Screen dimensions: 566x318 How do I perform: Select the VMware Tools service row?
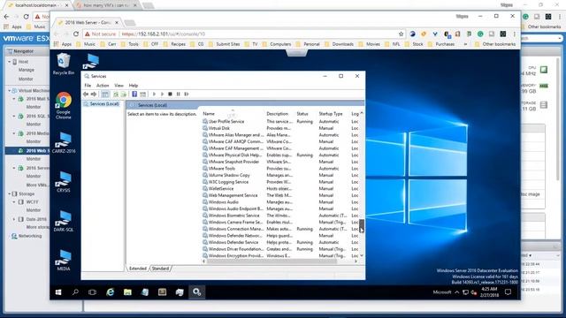(280, 169)
